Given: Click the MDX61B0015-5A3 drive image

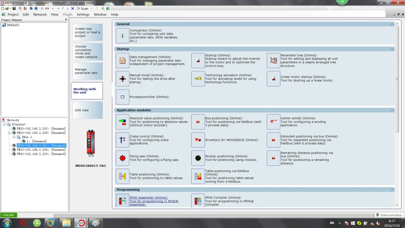Looking at the screenshot, I should click(91, 143).
